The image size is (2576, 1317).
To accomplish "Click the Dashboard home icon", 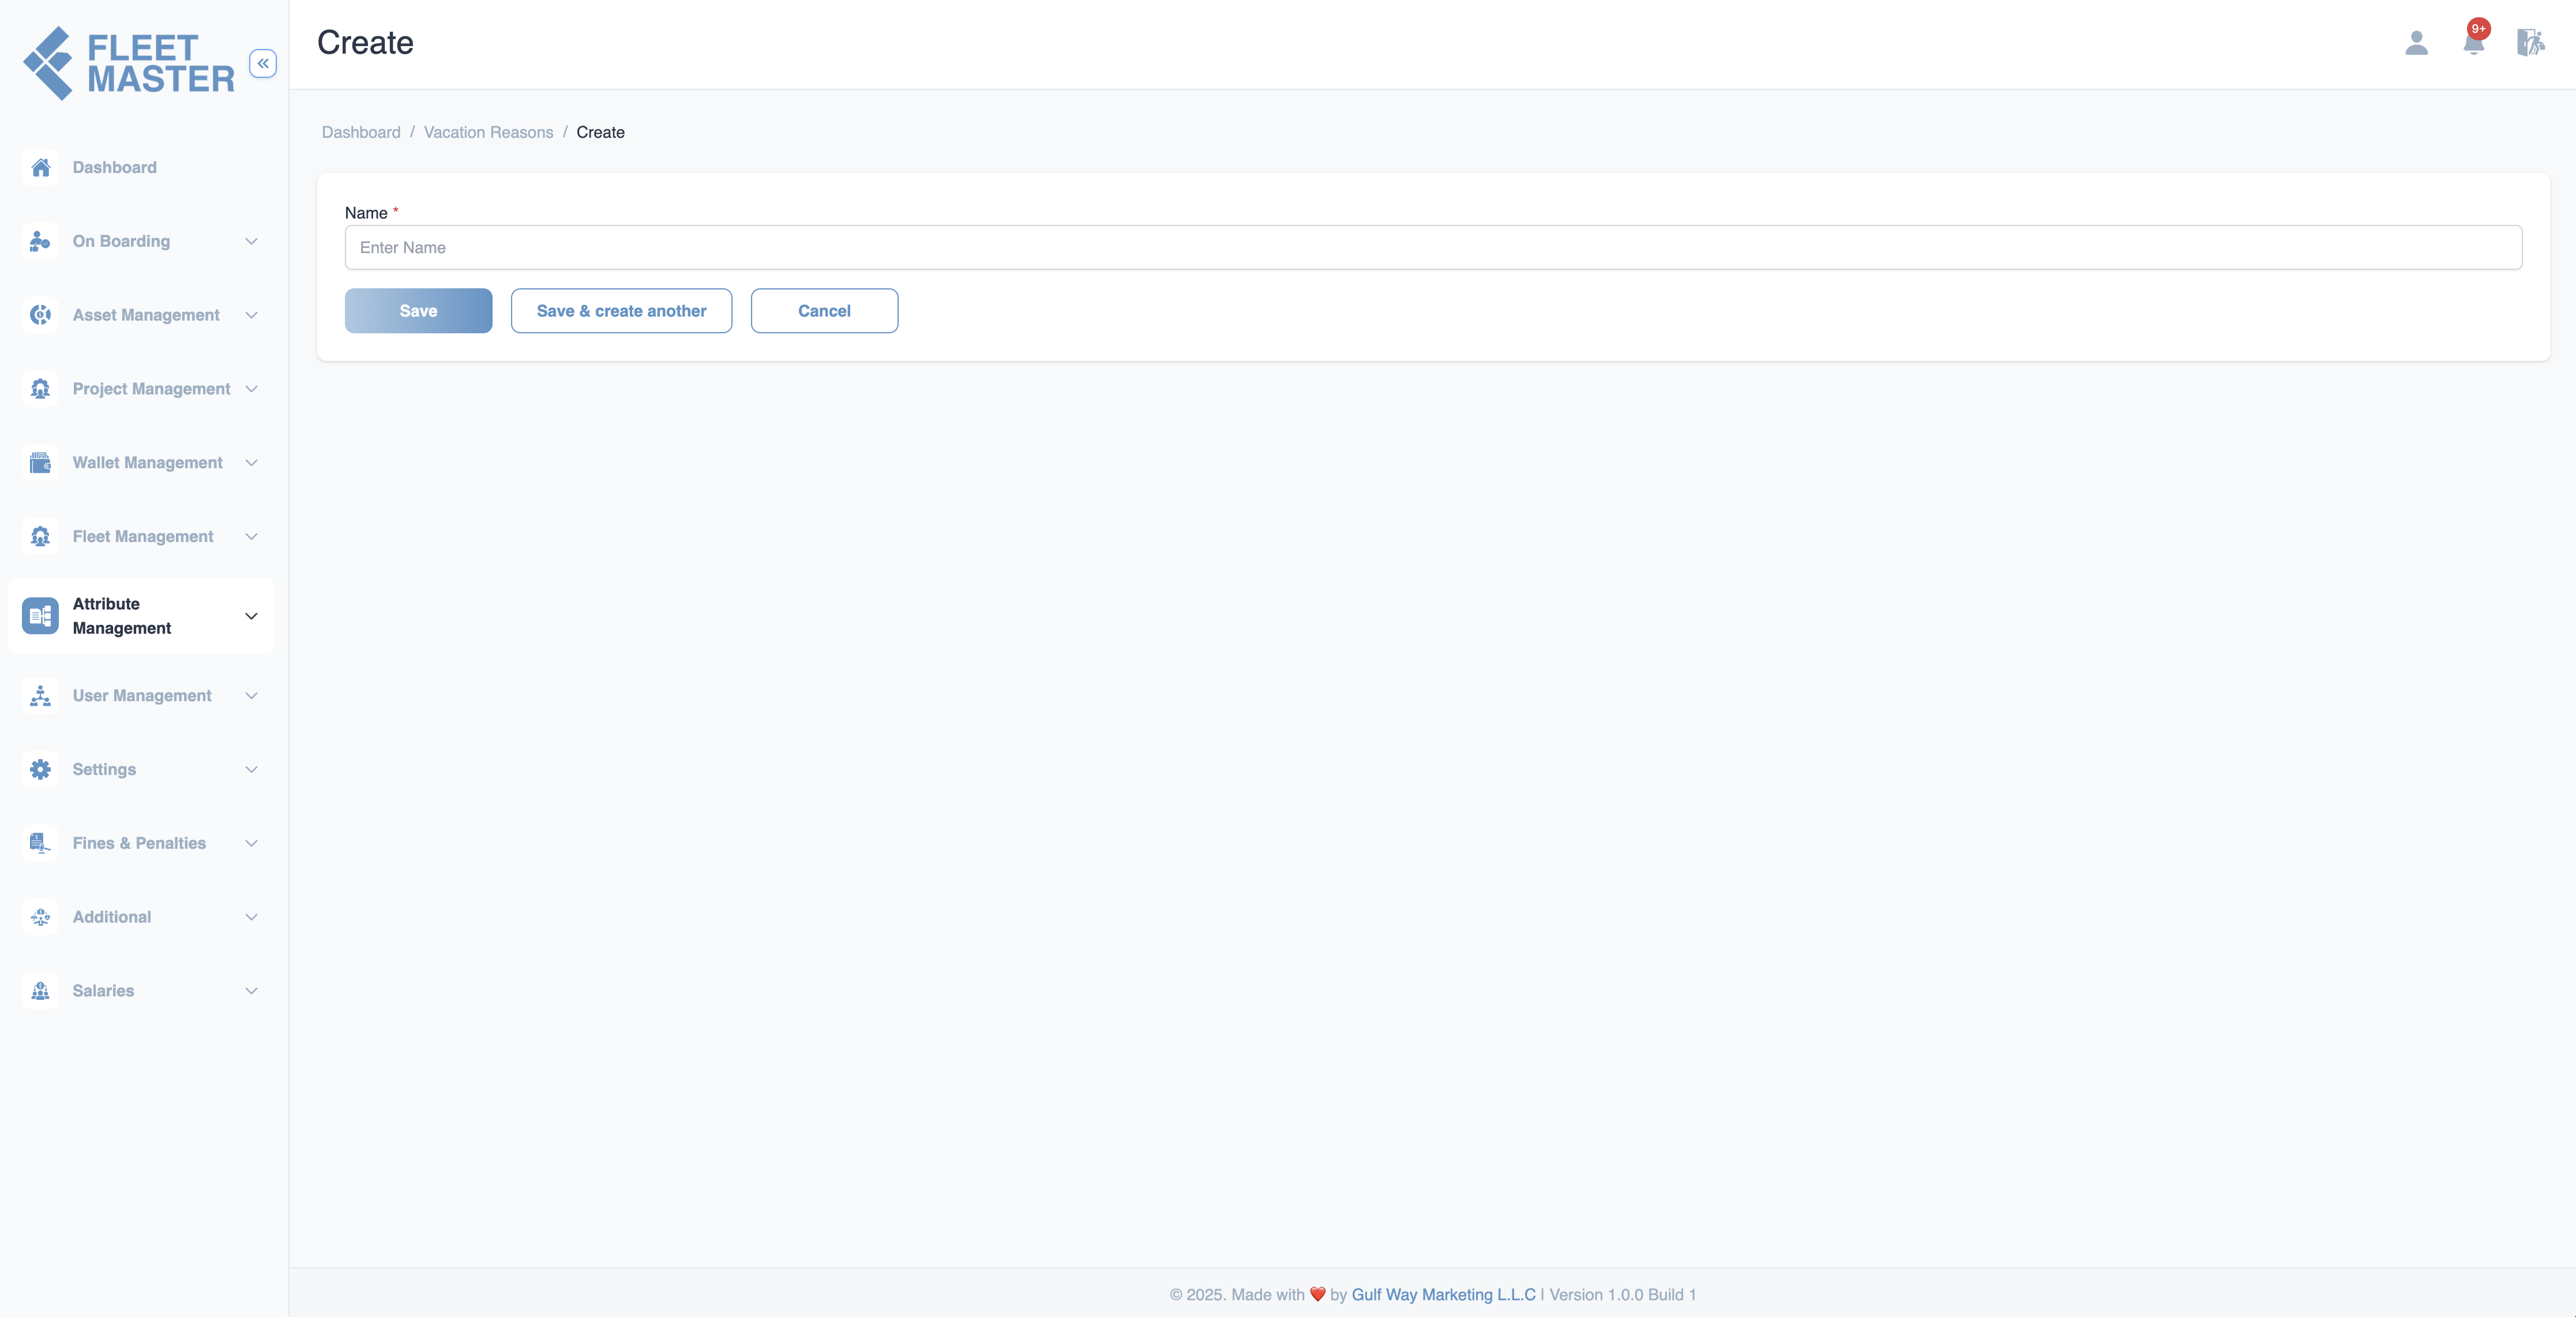I will (x=40, y=167).
